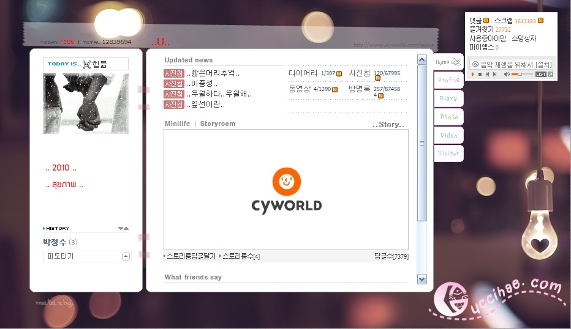Viewport: 571px width, 329px height.
Task: Open the music LIST button
Action: pyautogui.click(x=541, y=74)
